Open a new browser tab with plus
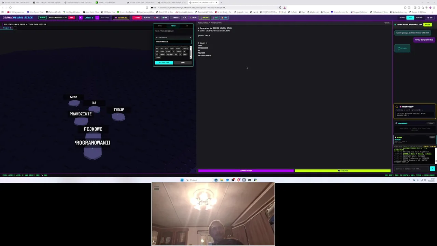The image size is (437, 246). click(x=221, y=2)
